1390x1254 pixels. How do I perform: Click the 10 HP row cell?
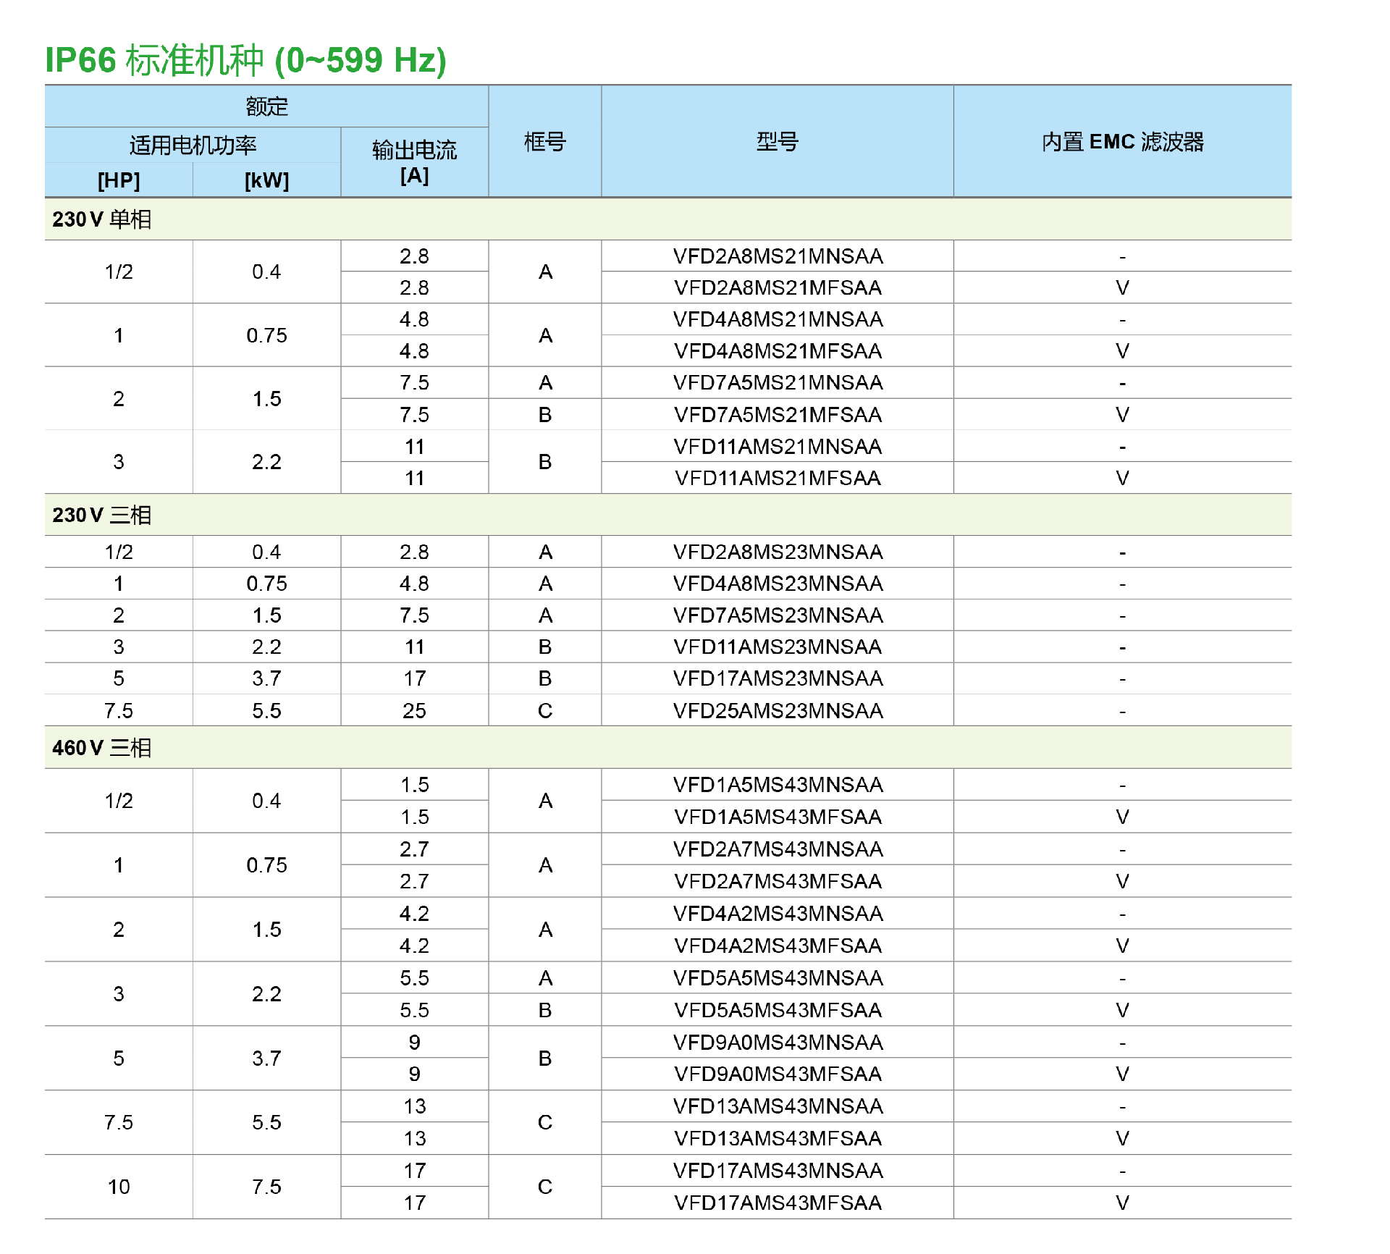point(119,1187)
